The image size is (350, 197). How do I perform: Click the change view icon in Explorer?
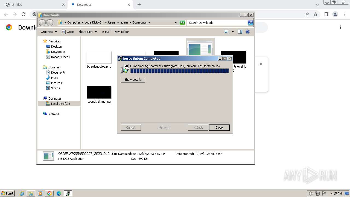click(x=226, y=32)
